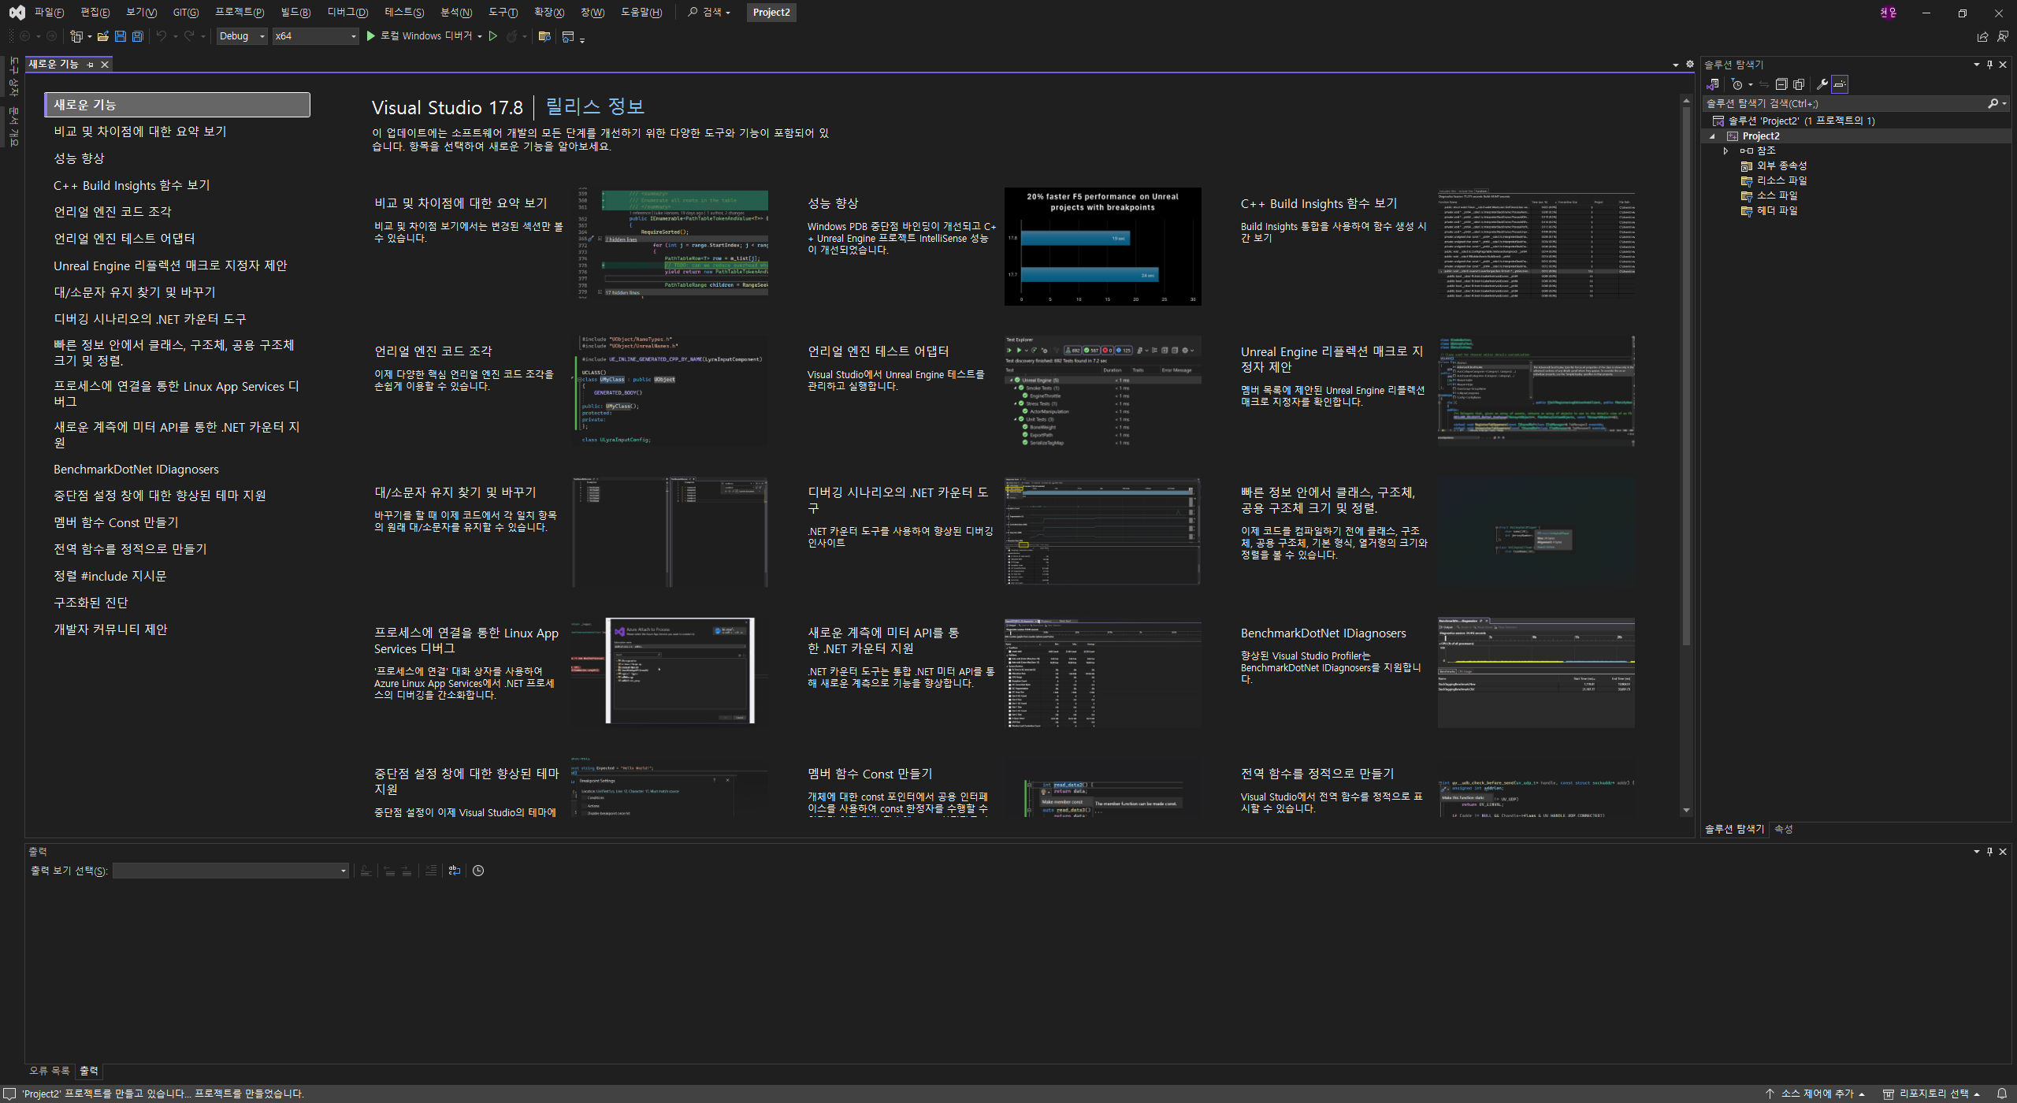The width and height of the screenshot is (2017, 1103).
Task: Open notifications bell in status bar
Action: tap(2001, 1094)
